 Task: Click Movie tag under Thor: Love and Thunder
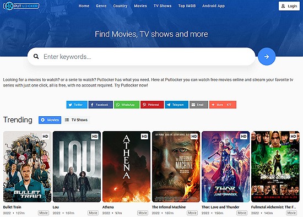click(x=242, y=213)
